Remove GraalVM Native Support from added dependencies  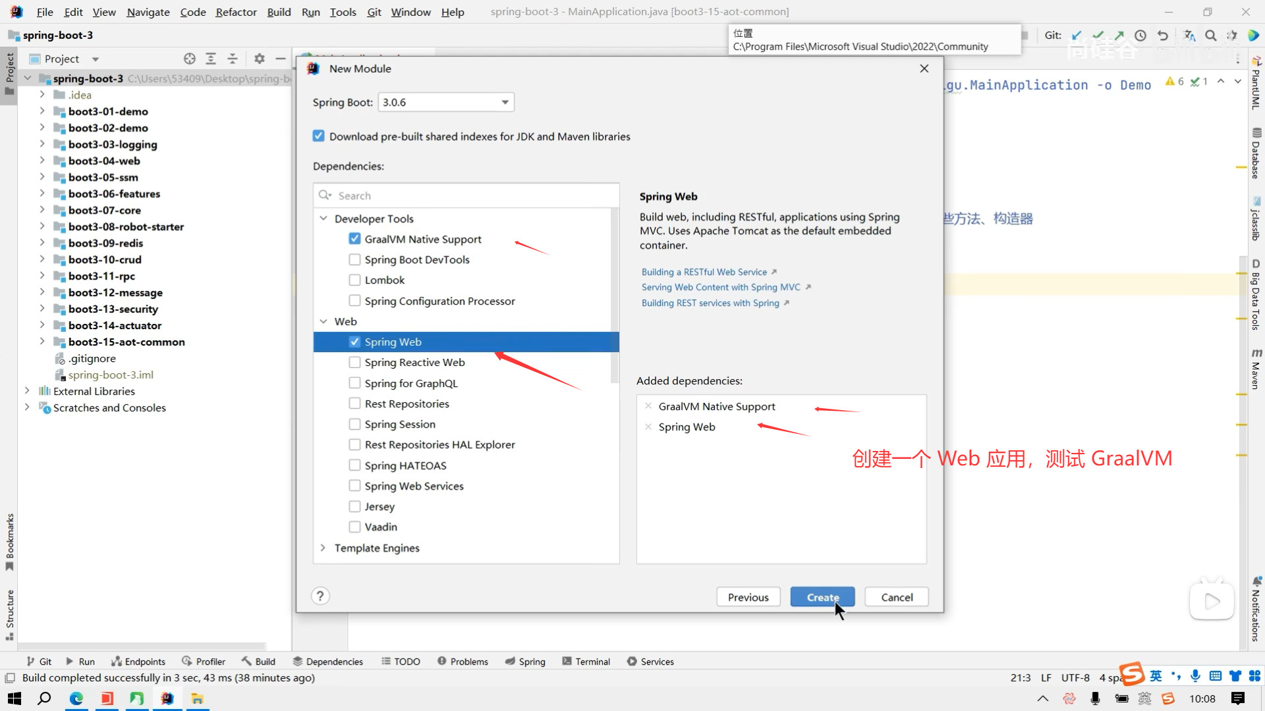pos(648,406)
